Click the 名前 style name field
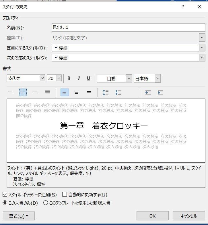Screen dimensions: 208x225 click(128, 27)
